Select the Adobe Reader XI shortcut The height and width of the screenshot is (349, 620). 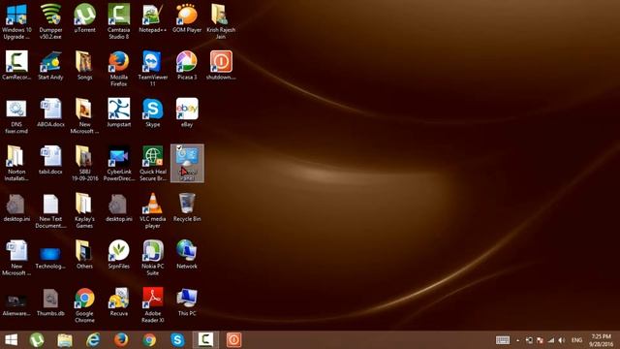(x=153, y=305)
